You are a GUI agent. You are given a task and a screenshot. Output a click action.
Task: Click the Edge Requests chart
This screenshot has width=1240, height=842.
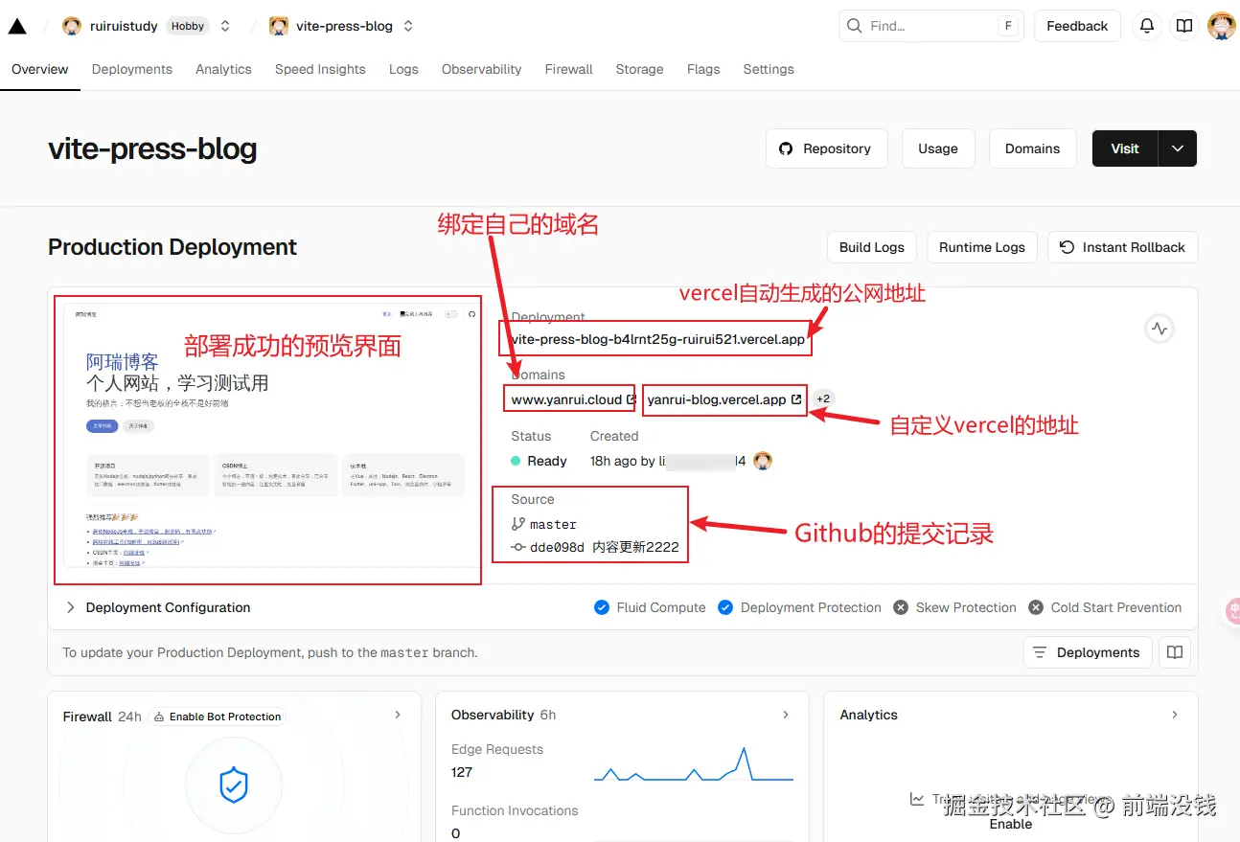[x=694, y=765]
